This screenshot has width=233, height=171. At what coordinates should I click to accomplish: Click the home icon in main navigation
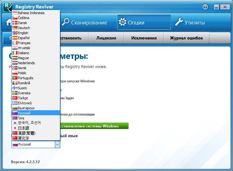[x=9, y=22]
